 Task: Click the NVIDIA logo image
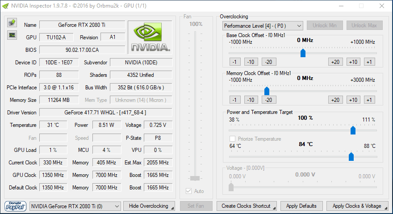[150, 38]
